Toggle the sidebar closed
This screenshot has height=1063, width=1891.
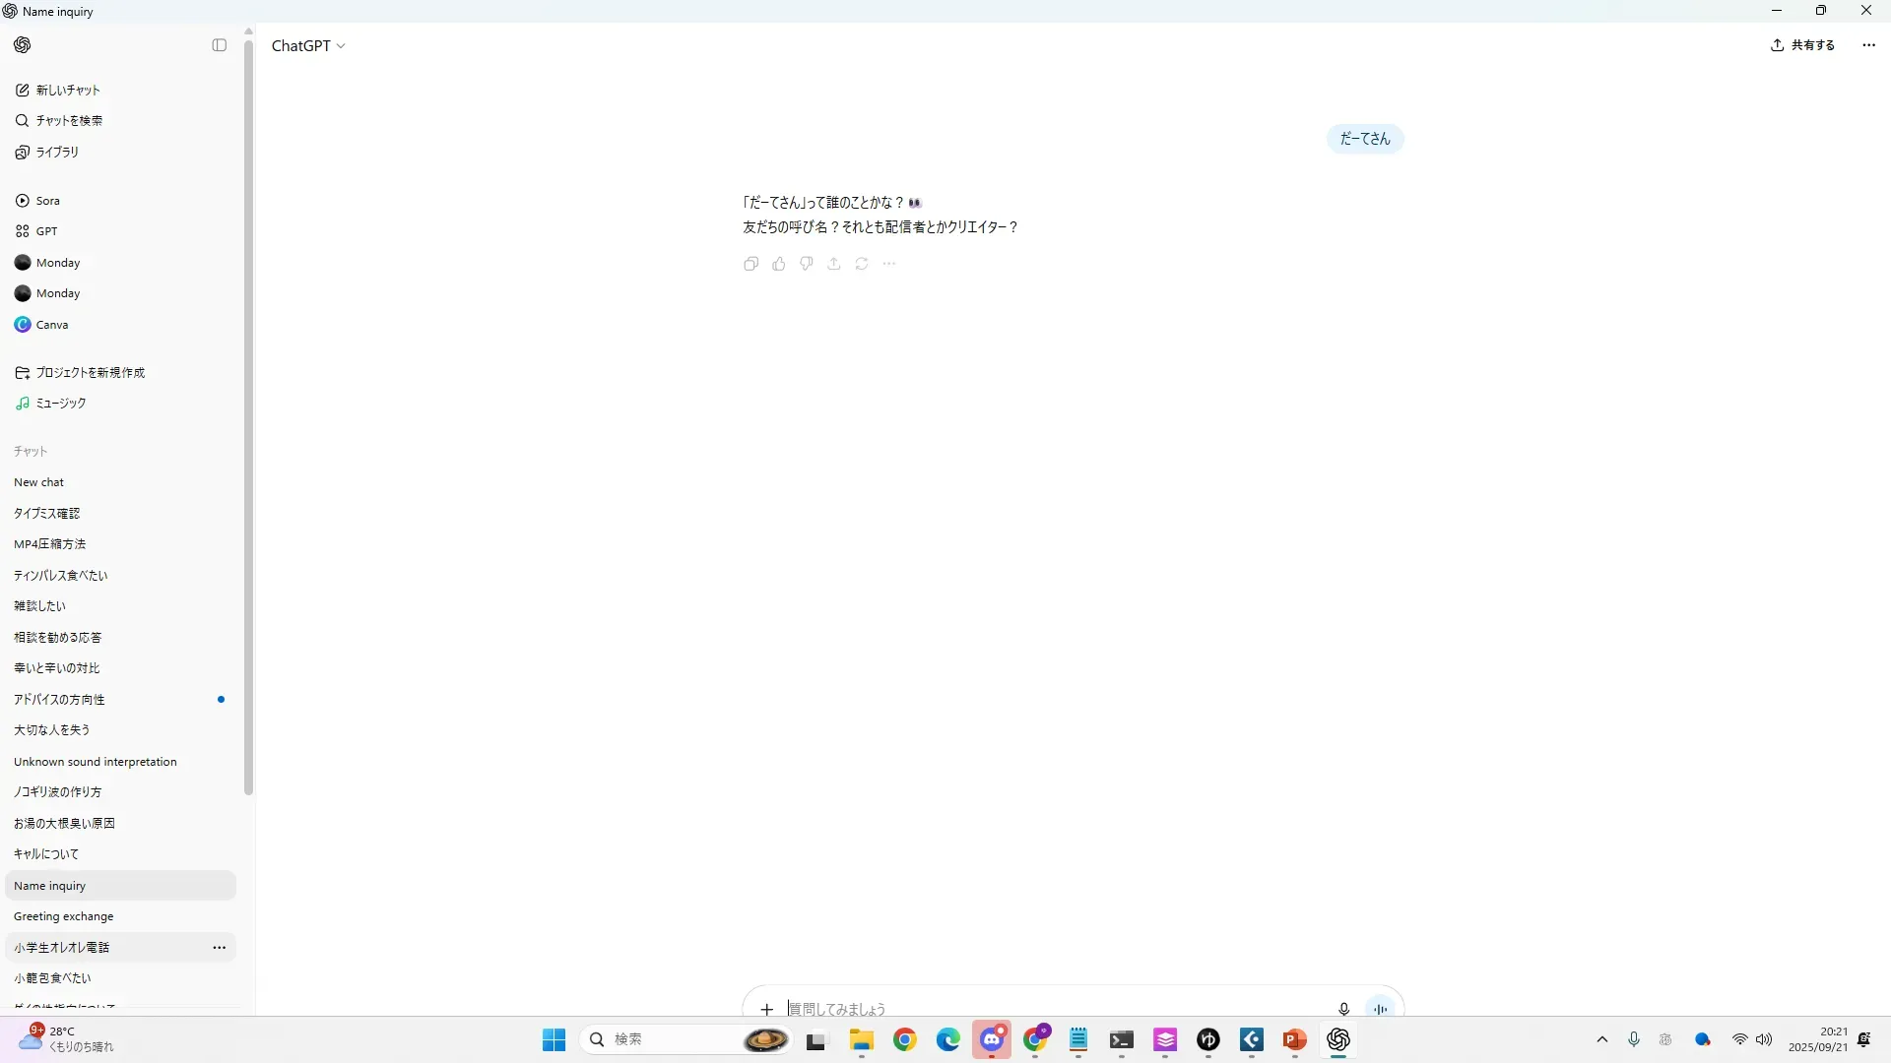click(x=220, y=45)
